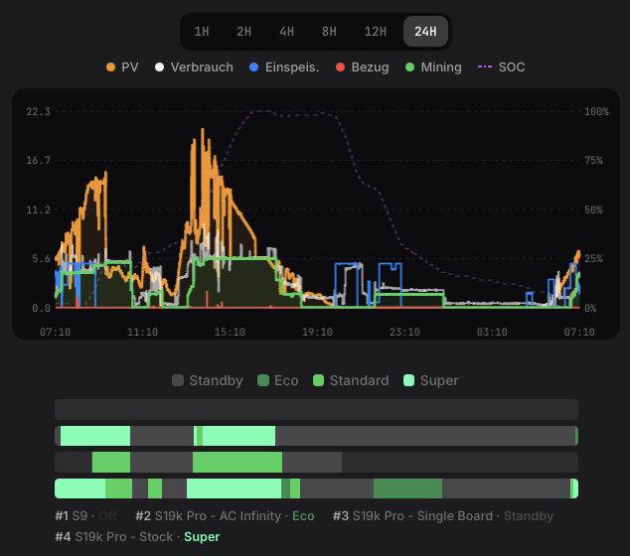Toggle the Mining series legend entry

(433, 68)
